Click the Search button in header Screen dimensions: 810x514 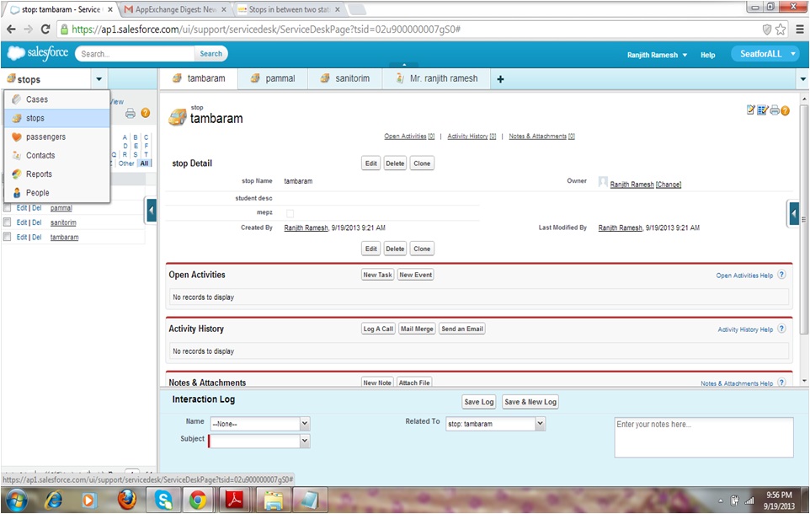tap(210, 54)
